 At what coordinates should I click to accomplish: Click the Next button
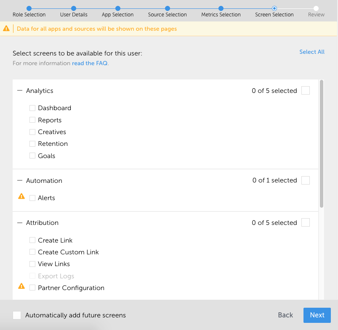coord(317,315)
